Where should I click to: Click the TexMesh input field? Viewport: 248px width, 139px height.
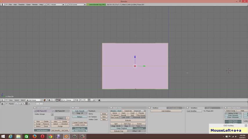[98, 111]
